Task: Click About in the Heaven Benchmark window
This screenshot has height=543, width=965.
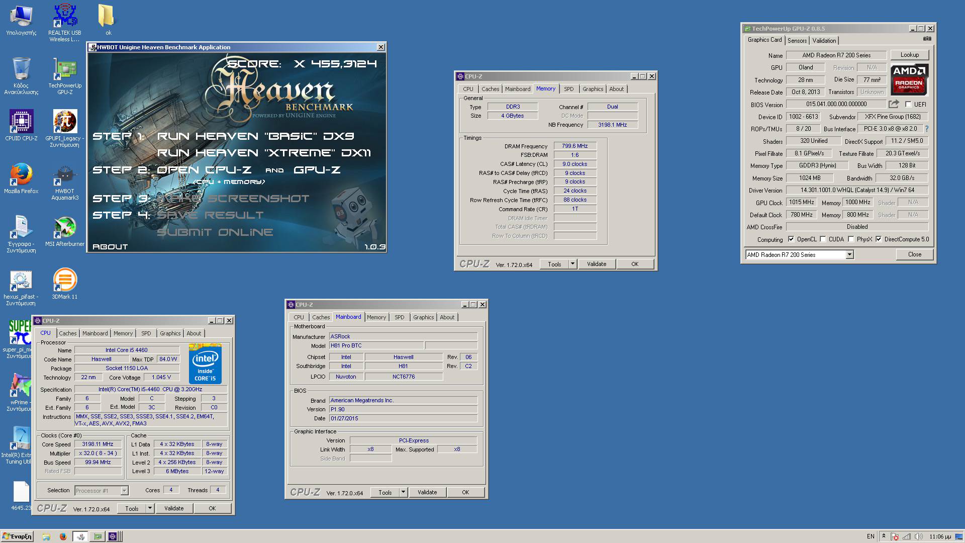Action: click(110, 247)
